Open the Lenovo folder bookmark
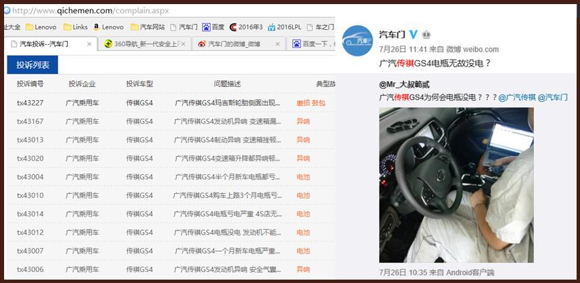 41,27
